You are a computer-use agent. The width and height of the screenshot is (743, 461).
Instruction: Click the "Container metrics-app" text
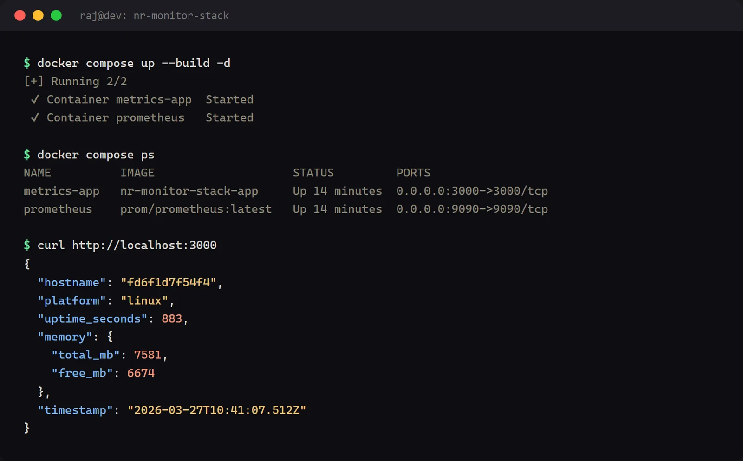119,99
